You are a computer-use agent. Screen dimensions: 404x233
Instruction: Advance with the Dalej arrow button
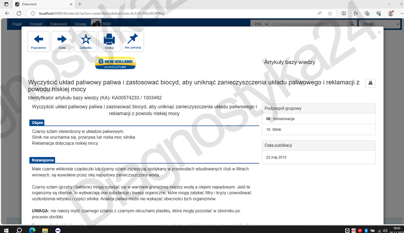point(62,41)
